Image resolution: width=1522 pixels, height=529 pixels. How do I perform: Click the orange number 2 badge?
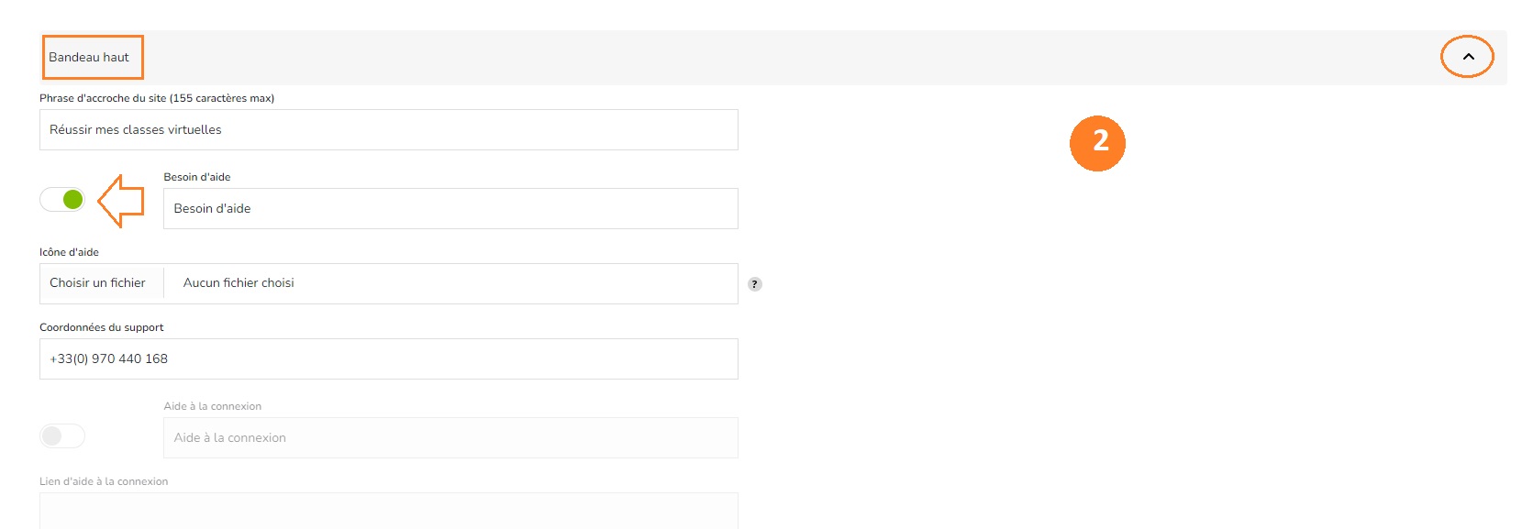[x=1097, y=143]
